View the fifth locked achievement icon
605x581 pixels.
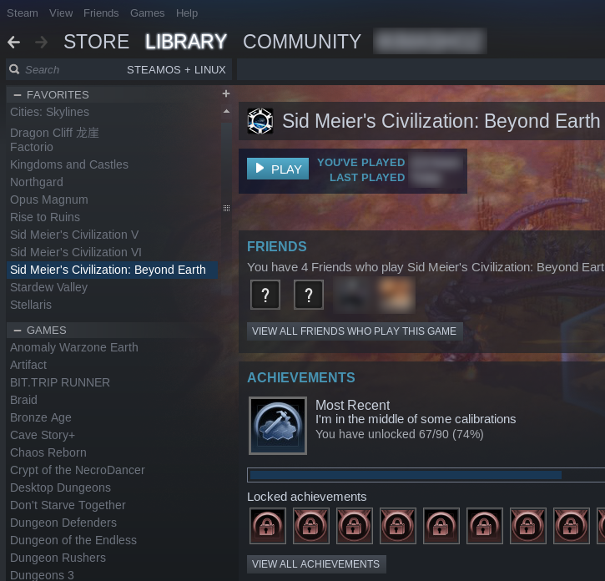click(441, 526)
